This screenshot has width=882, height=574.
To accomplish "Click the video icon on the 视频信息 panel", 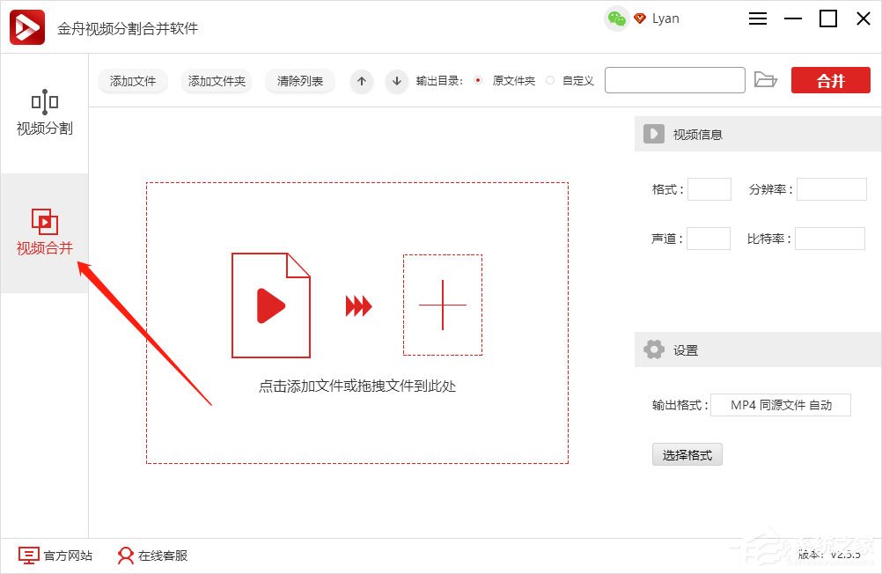I will 653,134.
